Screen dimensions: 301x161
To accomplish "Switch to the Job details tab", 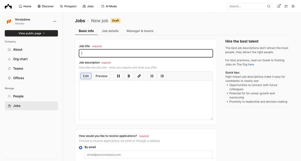I will click(x=110, y=31).
